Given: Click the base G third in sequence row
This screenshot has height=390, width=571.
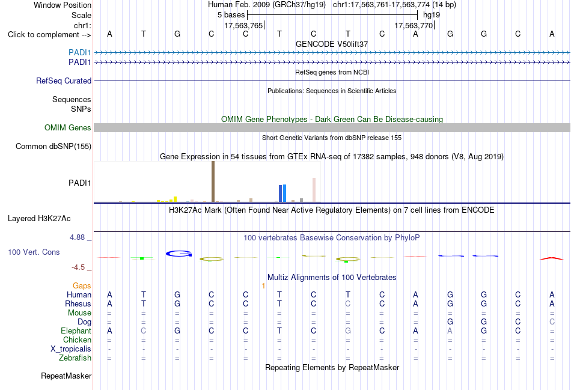Looking at the screenshot, I should [177, 34].
